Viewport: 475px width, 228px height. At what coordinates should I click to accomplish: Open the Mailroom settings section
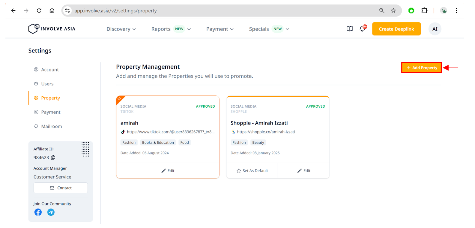(x=51, y=126)
